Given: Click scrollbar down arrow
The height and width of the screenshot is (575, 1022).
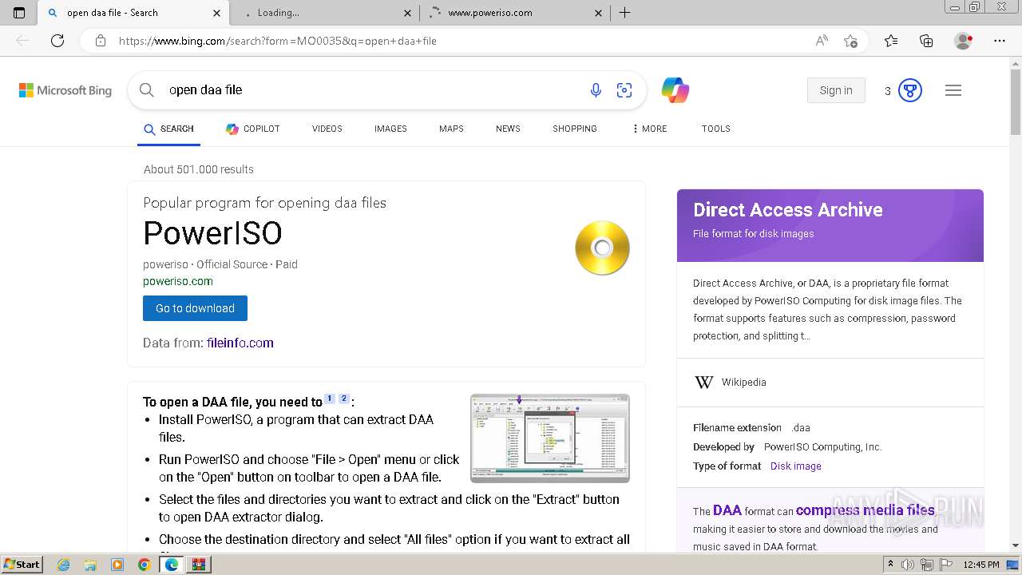Looking at the screenshot, I should pos(1016,545).
